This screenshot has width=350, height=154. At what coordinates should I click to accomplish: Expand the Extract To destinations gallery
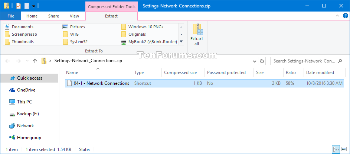coord(181,42)
